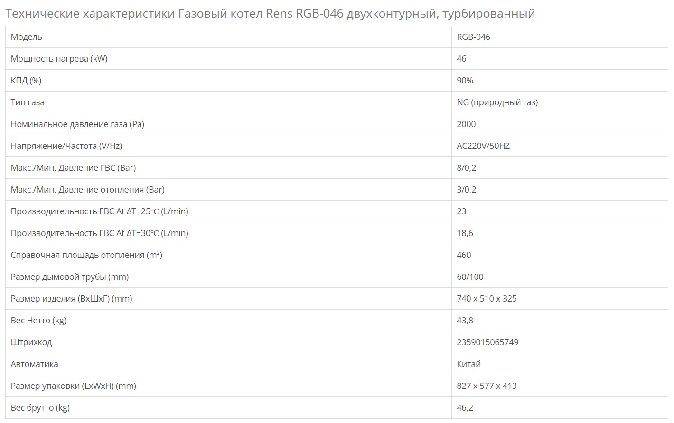Select the 18,6 L/min flow value
Screen dimensions: 674x423
pos(465,233)
